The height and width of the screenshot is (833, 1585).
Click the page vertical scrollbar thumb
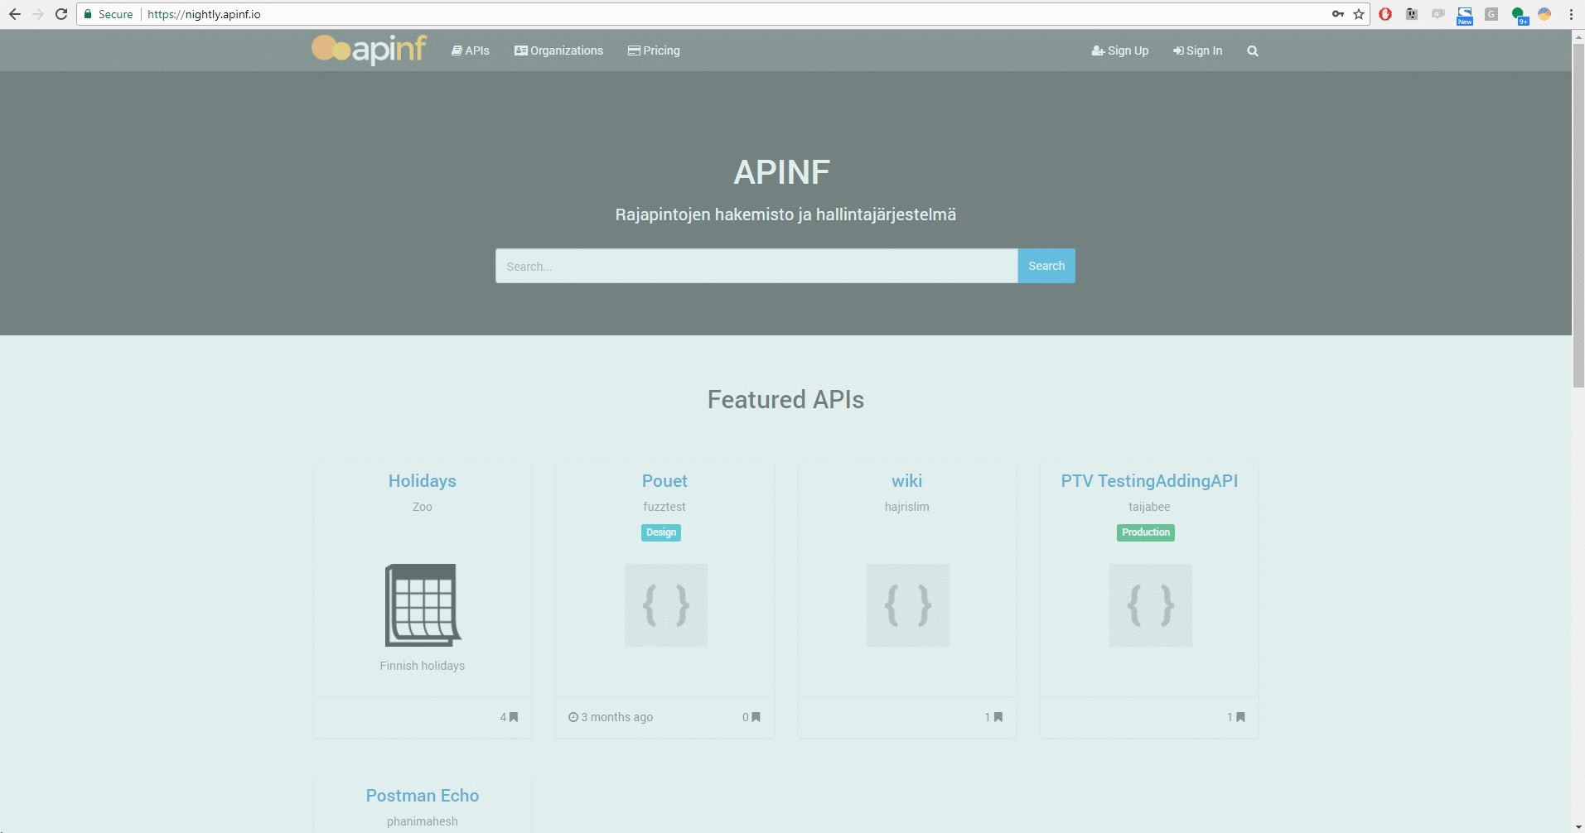point(1578,214)
